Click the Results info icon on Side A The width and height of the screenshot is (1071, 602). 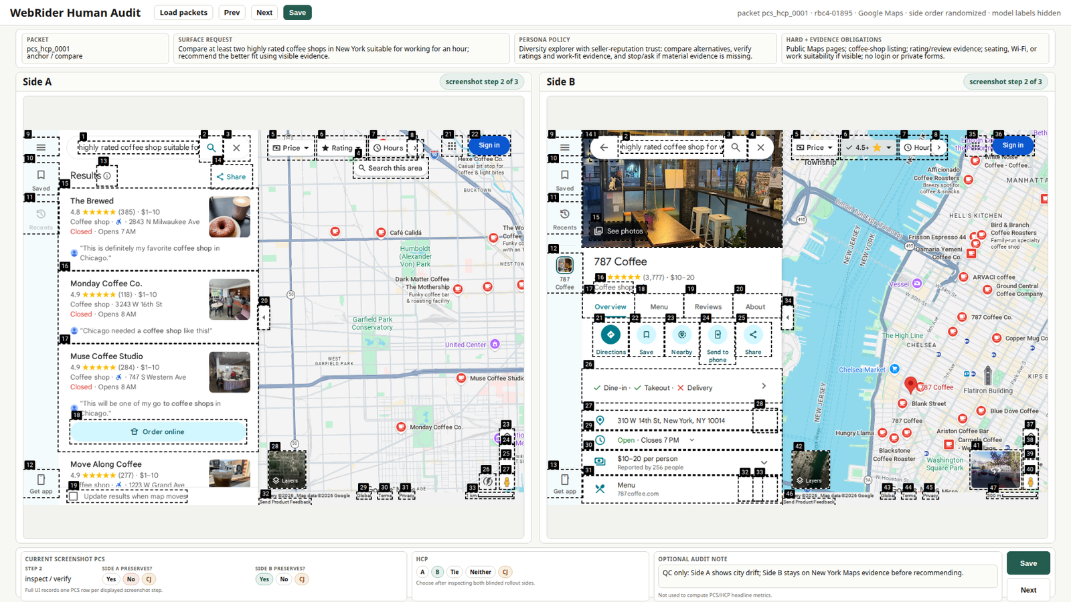(x=107, y=176)
